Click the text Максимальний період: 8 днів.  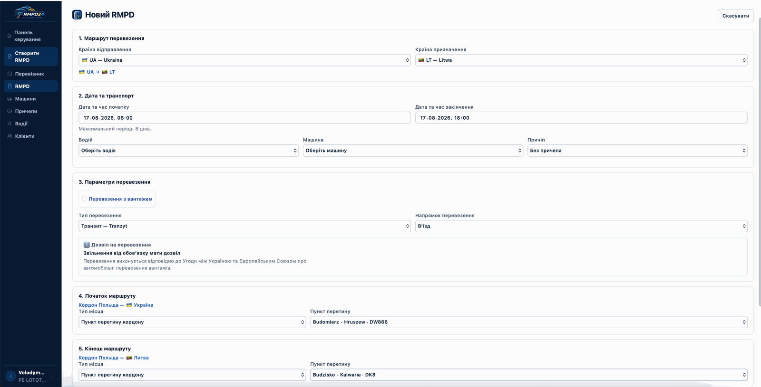pyautogui.click(x=115, y=129)
